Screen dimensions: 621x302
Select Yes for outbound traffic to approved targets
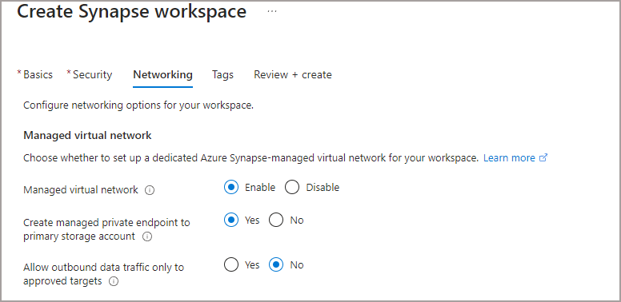231,264
